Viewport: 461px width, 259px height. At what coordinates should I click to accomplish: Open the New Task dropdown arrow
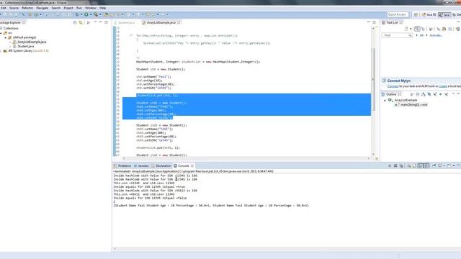(x=411, y=29)
